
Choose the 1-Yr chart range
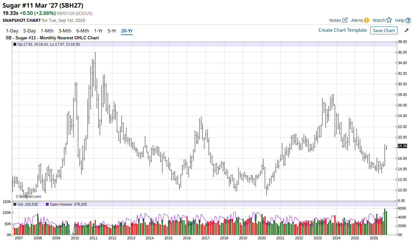(98, 31)
